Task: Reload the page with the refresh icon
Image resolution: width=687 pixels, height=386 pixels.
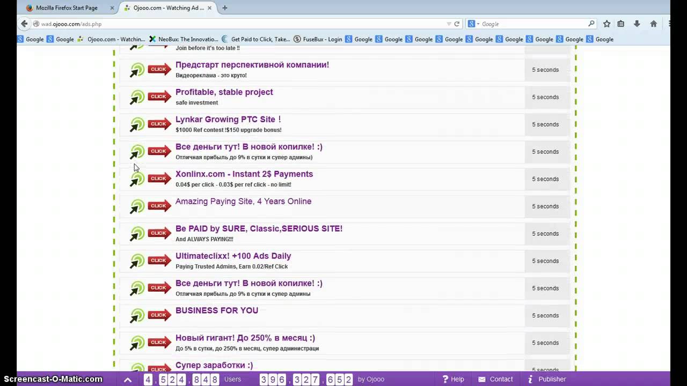Action: pos(457,24)
